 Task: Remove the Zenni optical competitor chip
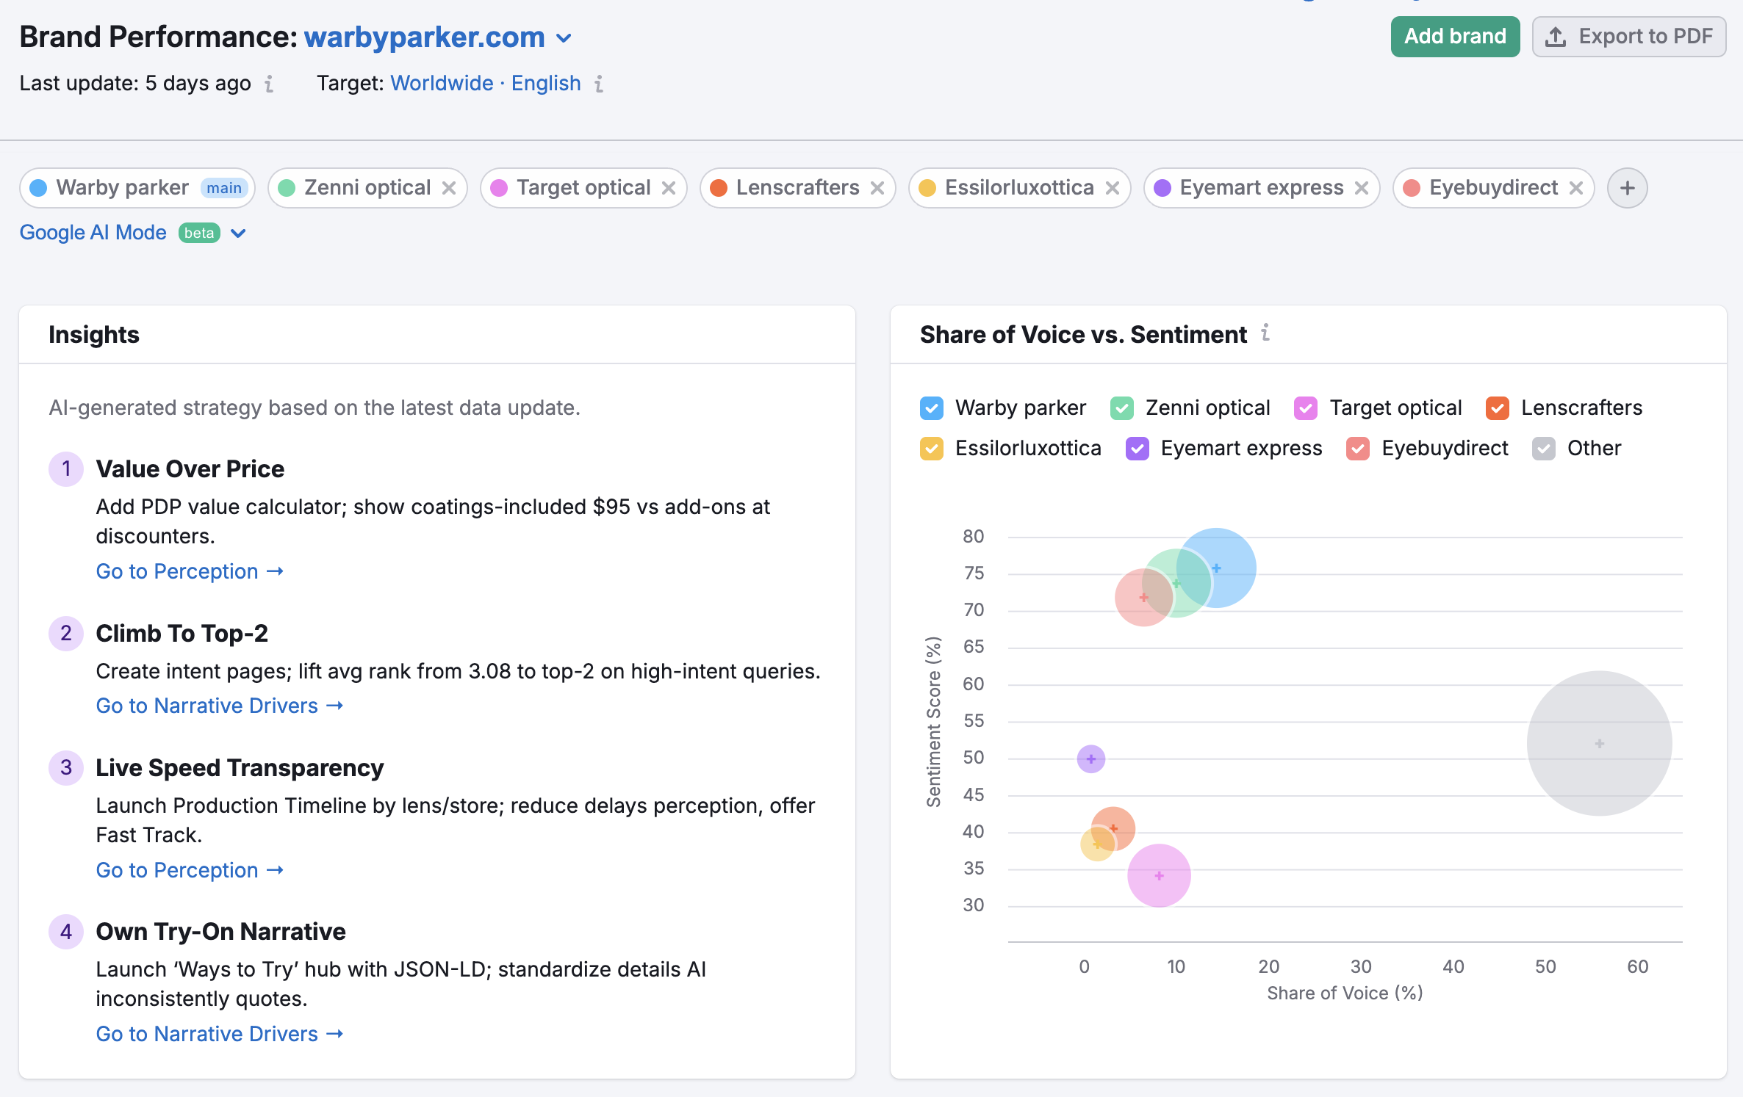pos(450,188)
